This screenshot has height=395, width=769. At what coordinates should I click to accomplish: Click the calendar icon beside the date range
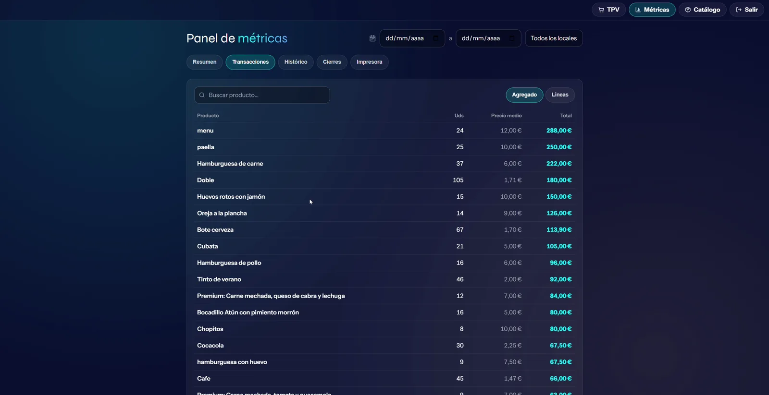[x=372, y=38]
